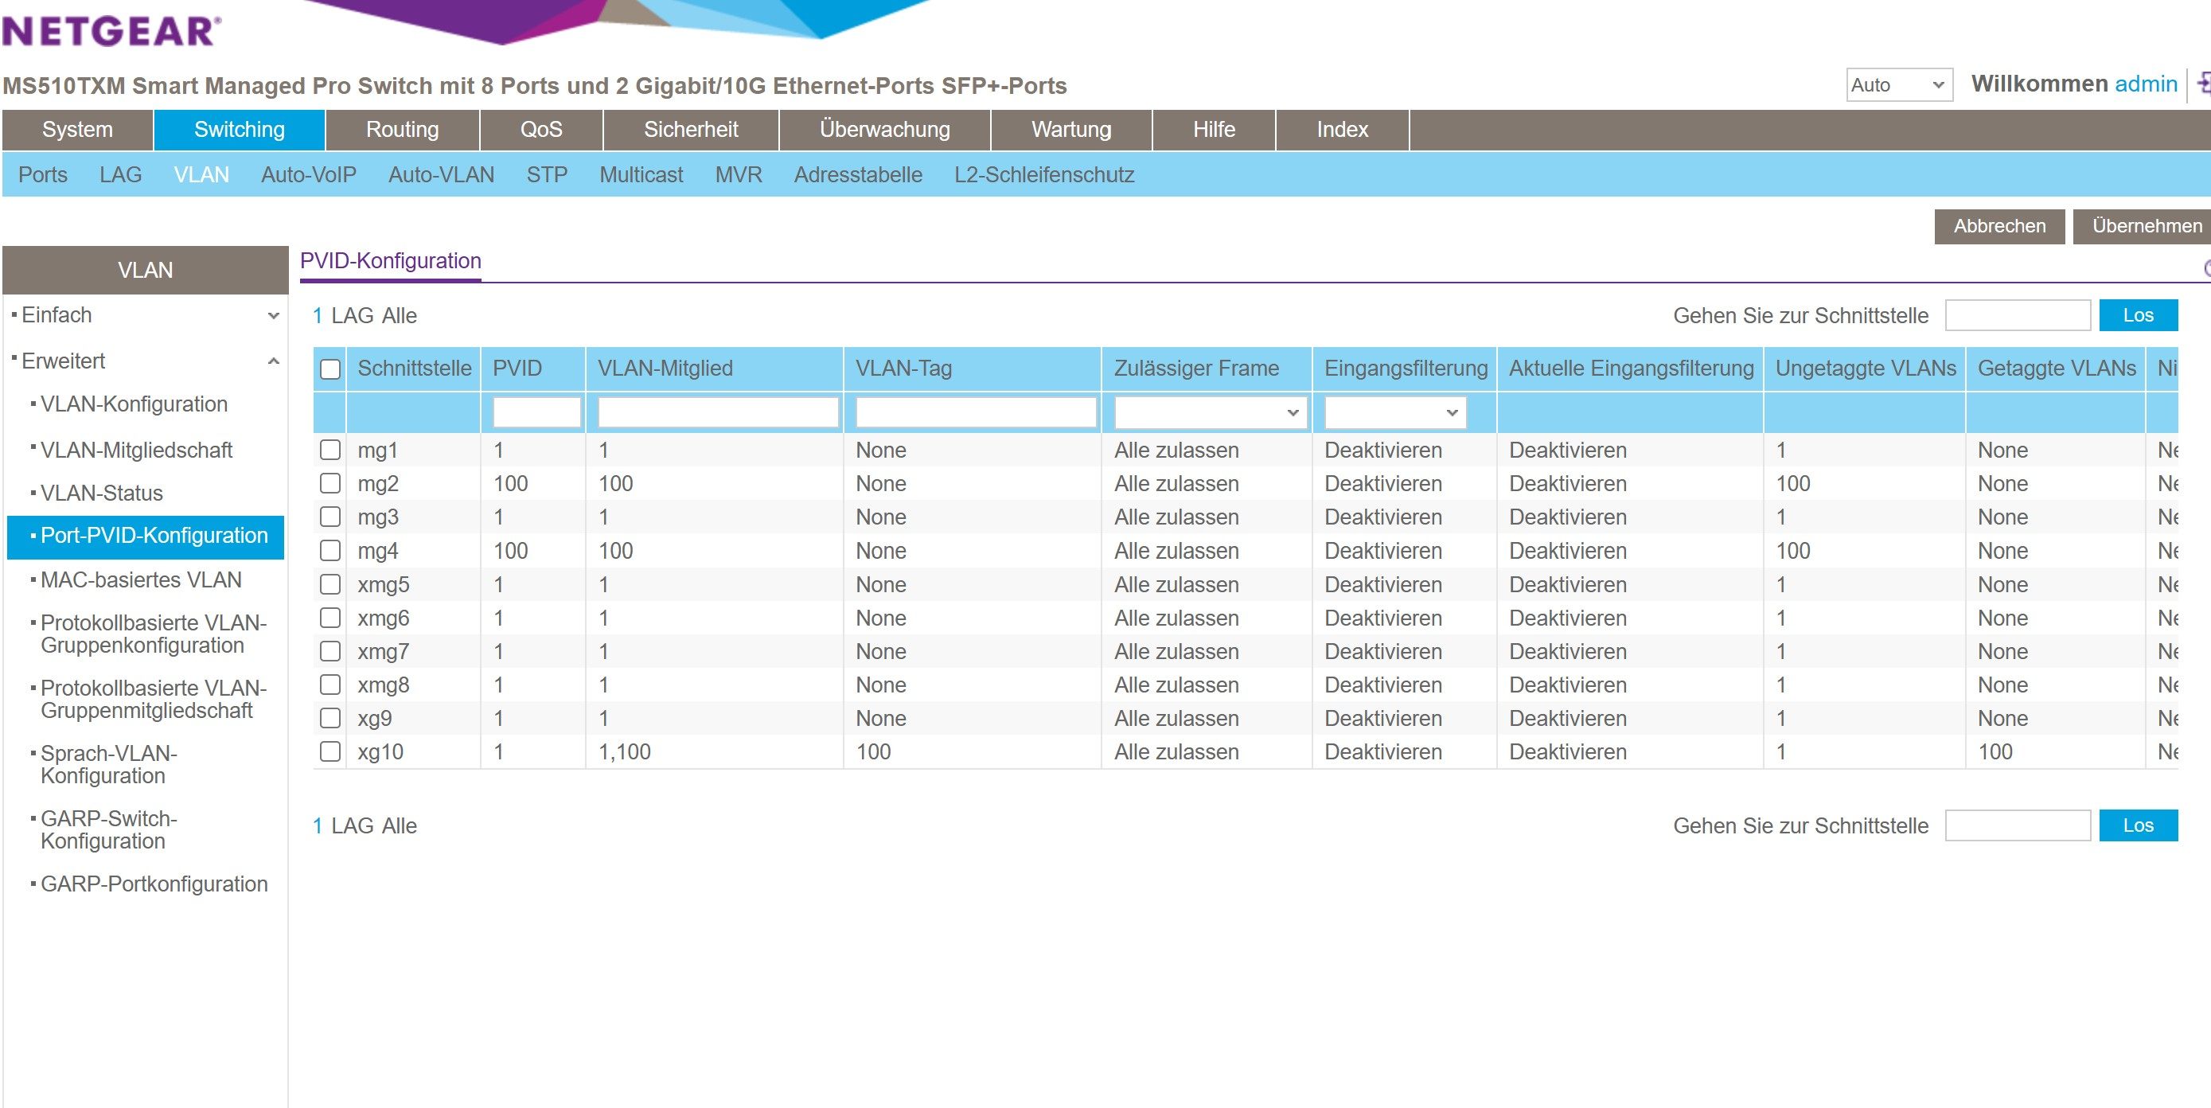The image size is (2211, 1108).
Task: Open GARP-Switch-Konfiguration in sidebar
Action: coord(108,830)
